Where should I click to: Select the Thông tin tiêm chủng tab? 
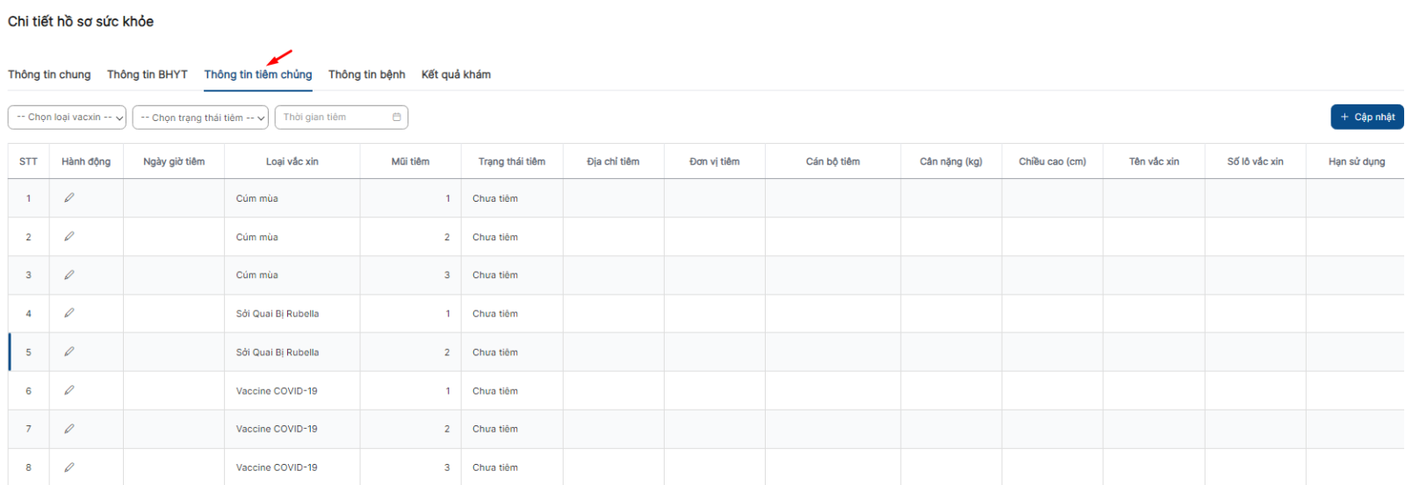pyautogui.click(x=258, y=75)
